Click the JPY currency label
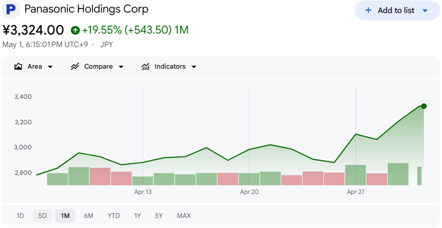This screenshot has height=228, width=442. click(106, 45)
